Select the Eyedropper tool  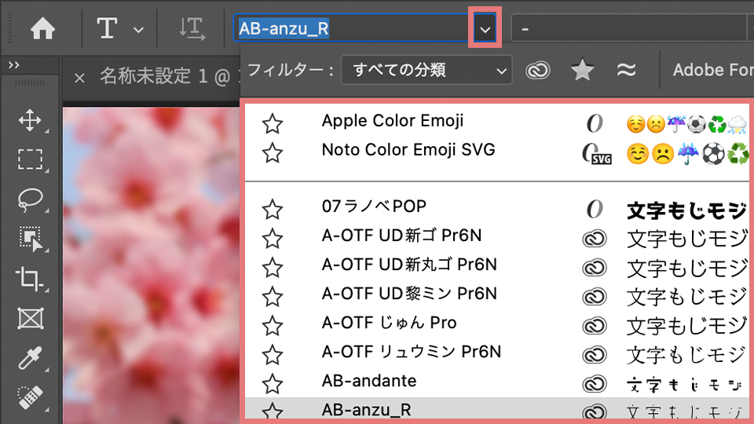click(x=30, y=357)
